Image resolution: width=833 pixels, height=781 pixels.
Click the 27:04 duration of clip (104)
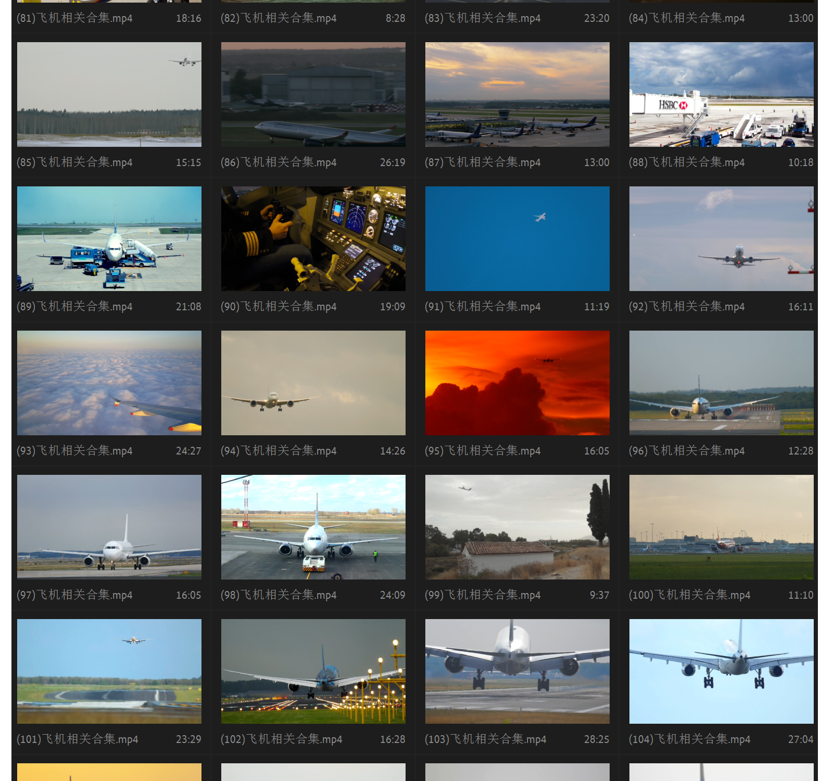pos(801,739)
